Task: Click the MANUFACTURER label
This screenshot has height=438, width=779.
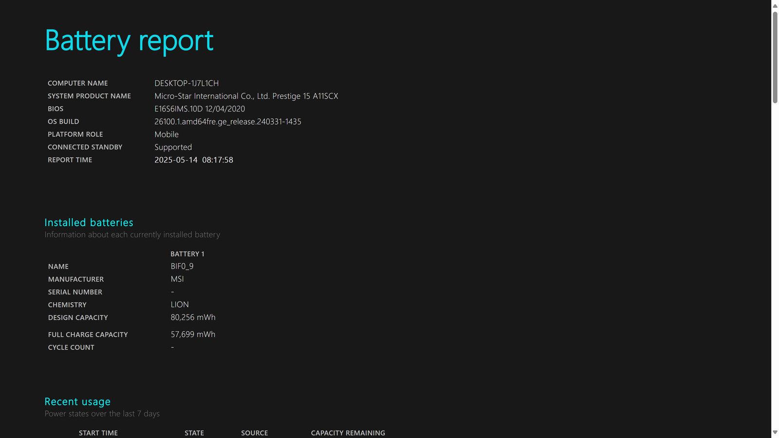Action: coord(76,279)
